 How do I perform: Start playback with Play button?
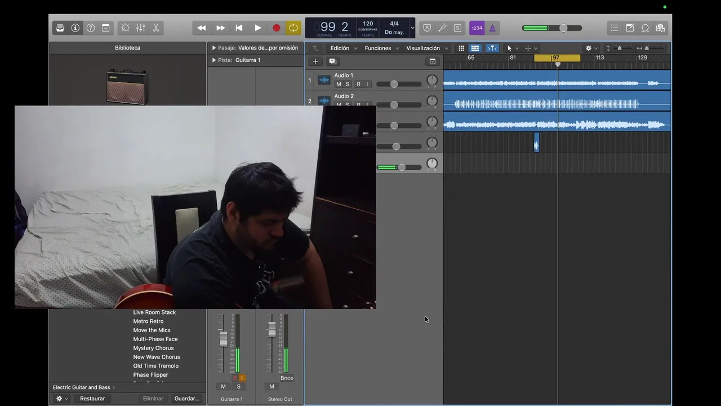pyautogui.click(x=257, y=28)
